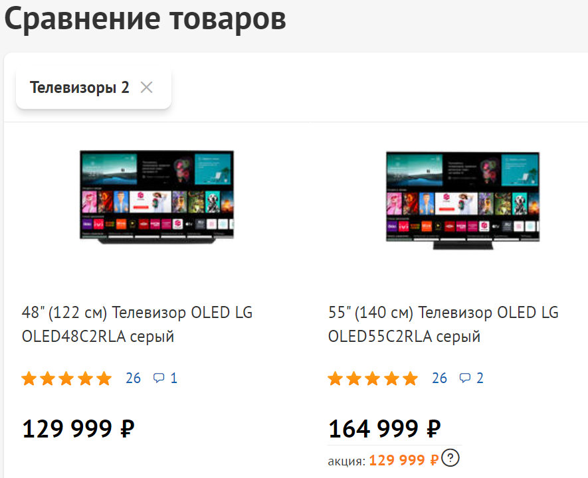
Task: Open the 26 ratings count for OLED48C2RLA
Action: [x=134, y=378]
